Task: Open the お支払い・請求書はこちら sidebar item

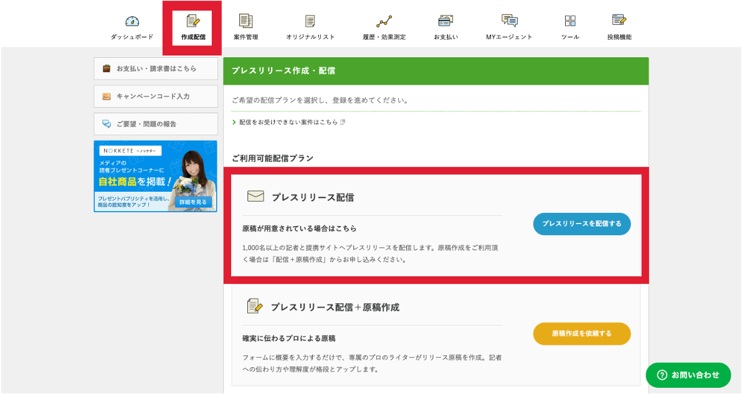Action: [x=156, y=68]
